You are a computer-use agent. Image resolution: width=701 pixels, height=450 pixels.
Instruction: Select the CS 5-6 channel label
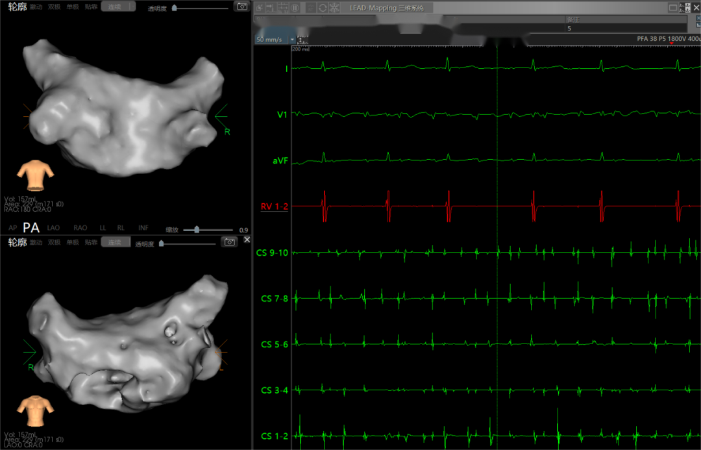tap(275, 344)
